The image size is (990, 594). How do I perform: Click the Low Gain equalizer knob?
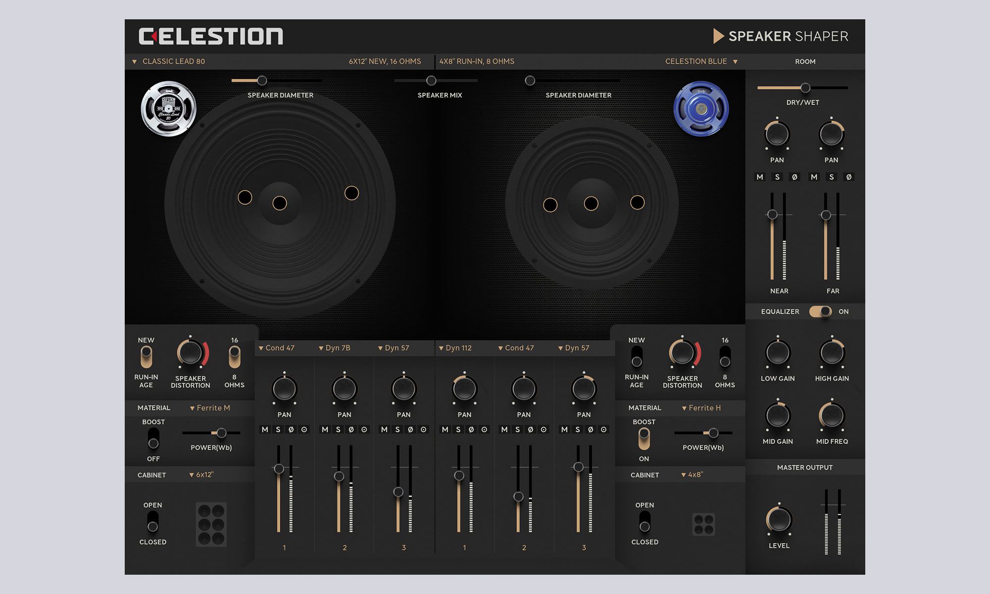click(x=778, y=352)
